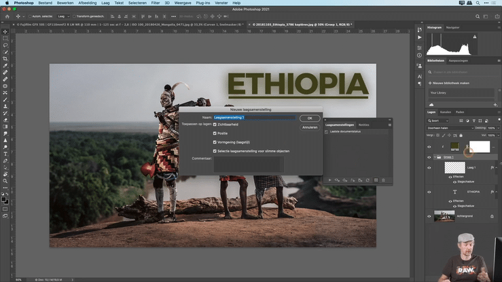The image size is (502, 282).
Task: Click Nieuwe bibliotheek maken
Action: click(x=449, y=83)
